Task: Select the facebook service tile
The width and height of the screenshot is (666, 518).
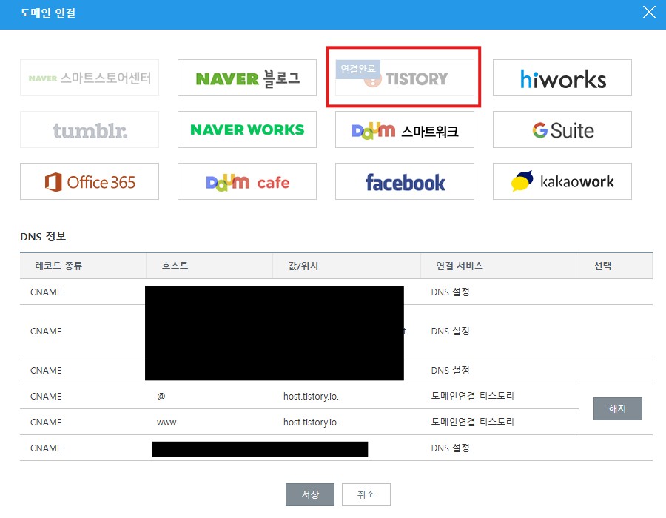Action: pos(404,181)
